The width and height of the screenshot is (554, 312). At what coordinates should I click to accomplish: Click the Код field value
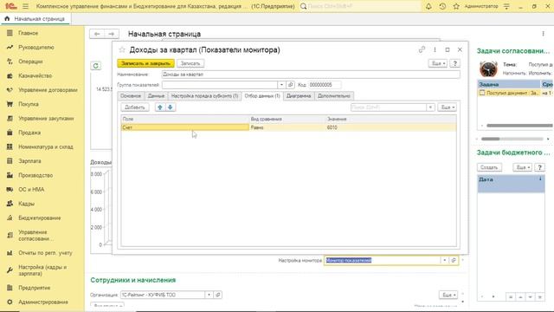pyautogui.click(x=325, y=85)
